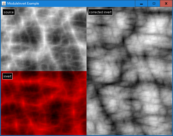Click the boundary between source and invert panels
Image resolution: width=173 pixels, height=136 pixels.
(44, 71)
